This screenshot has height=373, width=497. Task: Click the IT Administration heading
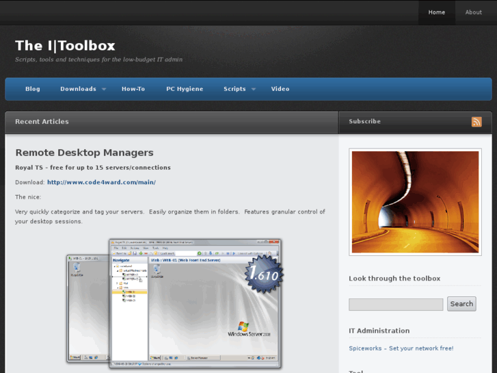pyautogui.click(x=379, y=331)
